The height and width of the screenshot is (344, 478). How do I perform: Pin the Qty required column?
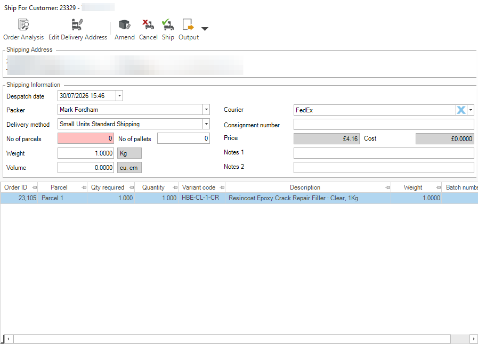click(132, 187)
